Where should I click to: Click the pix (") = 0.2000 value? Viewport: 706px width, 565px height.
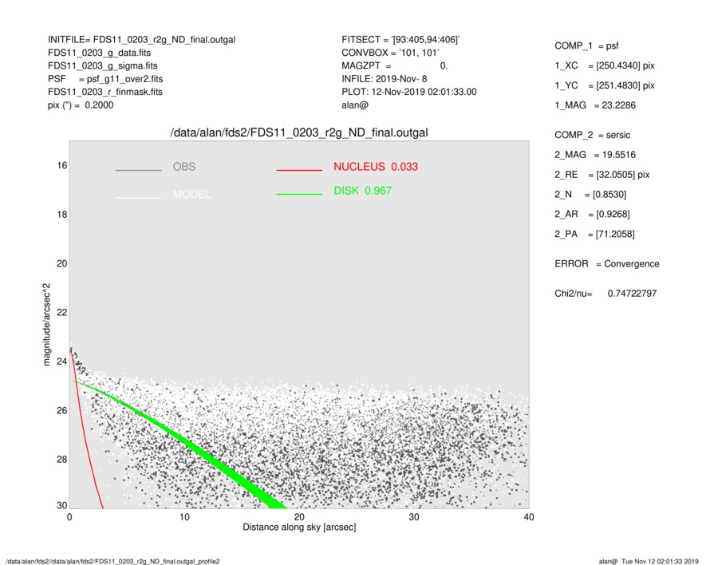[81, 105]
